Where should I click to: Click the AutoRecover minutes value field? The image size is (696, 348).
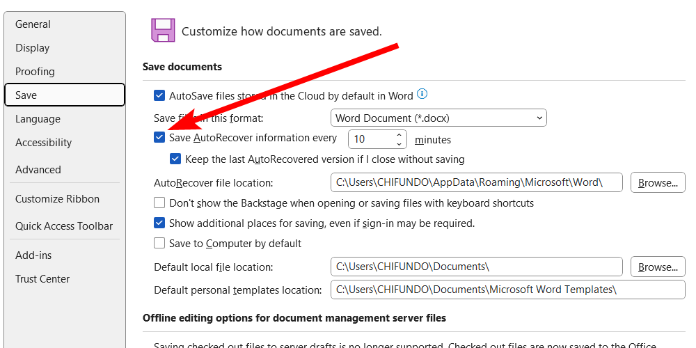click(371, 139)
